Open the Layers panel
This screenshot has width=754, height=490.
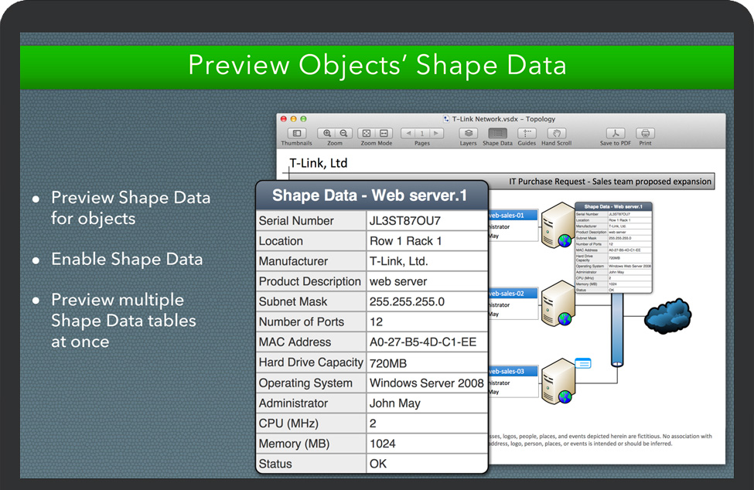point(468,134)
